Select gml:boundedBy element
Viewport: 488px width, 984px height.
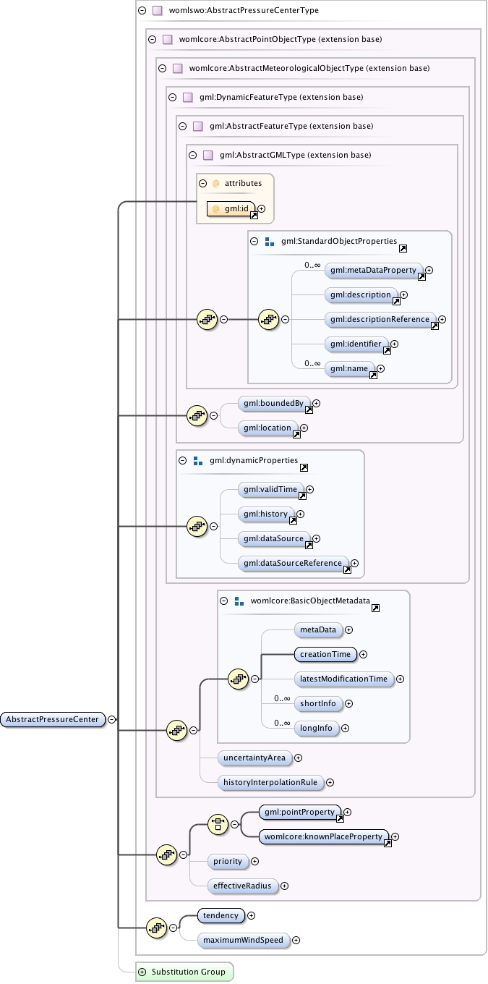(x=275, y=404)
